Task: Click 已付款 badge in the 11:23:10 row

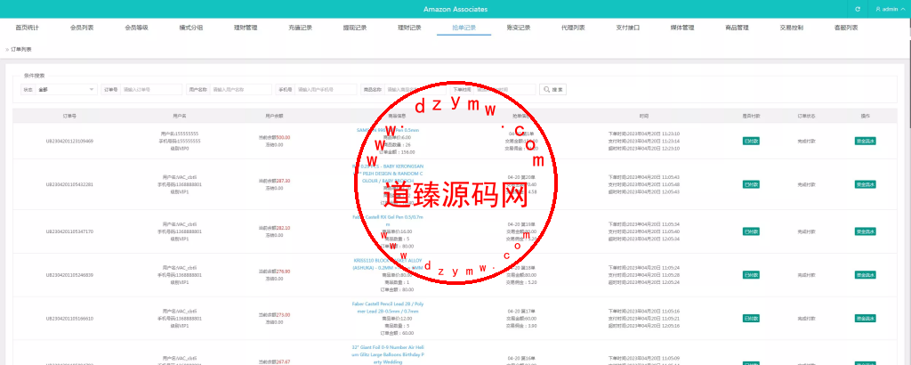Action: [x=751, y=141]
